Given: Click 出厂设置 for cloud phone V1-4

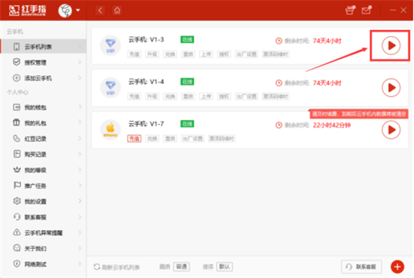Looking at the screenshot, I should click(x=246, y=96).
